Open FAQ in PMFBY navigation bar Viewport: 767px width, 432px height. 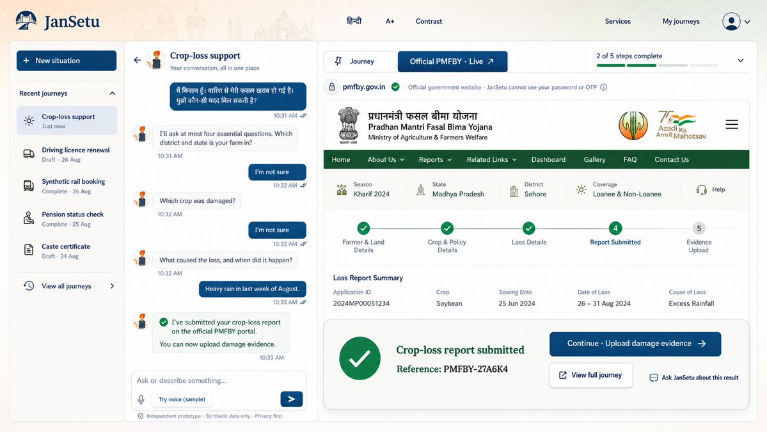630,159
